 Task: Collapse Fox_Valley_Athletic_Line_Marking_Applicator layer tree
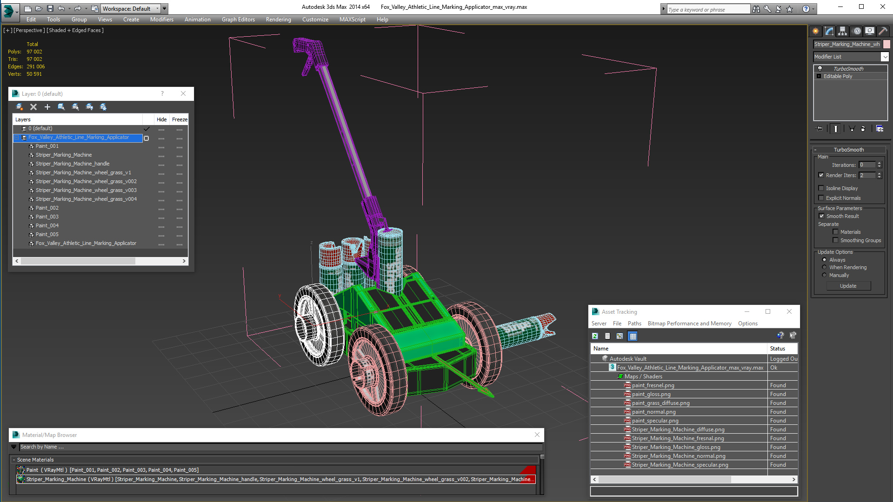point(17,138)
